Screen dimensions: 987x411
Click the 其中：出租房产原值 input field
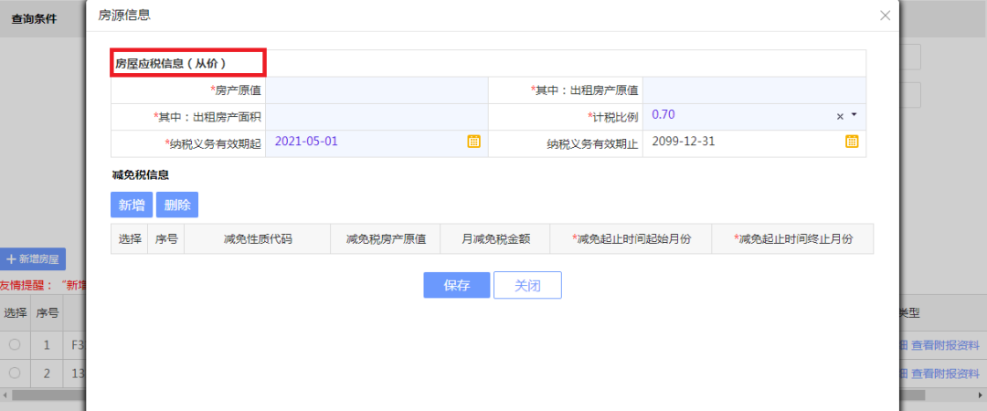tap(754, 90)
